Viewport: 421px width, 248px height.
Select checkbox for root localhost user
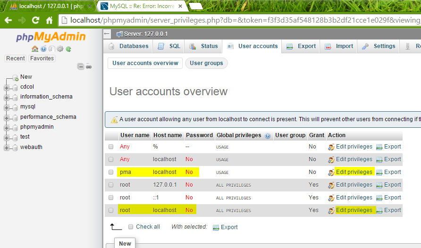[111, 210]
